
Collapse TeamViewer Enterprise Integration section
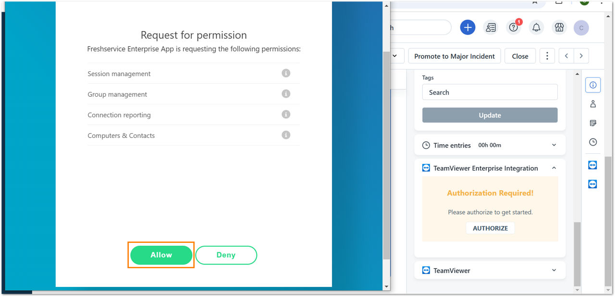pyautogui.click(x=554, y=168)
